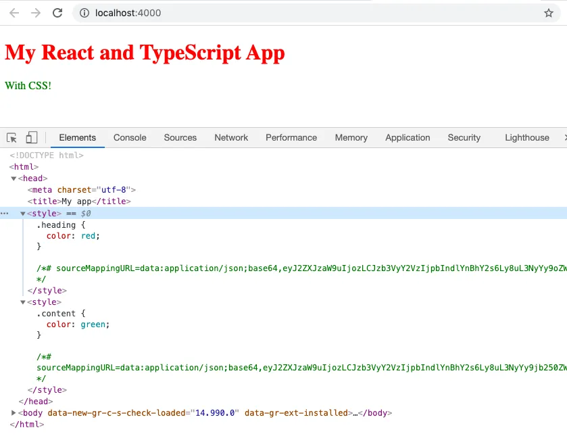Switch to the Console tab
Image resolution: width=567 pixels, height=436 pixels.
pyautogui.click(x=129, y=137)
